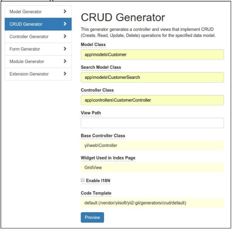This screenshot has width=232, height=229.
Task: Focus the Model Class input field
Action: (x=152, y=55)
